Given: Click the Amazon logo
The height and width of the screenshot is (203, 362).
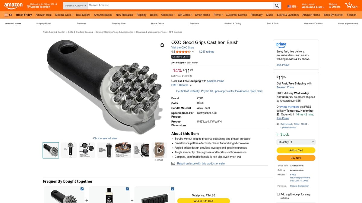Looking at the screenshot, I should pos(13,5).
